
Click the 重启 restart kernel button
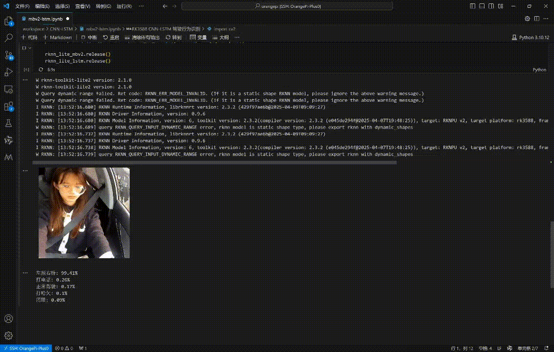pyautogui.click(x=111, y=37)
